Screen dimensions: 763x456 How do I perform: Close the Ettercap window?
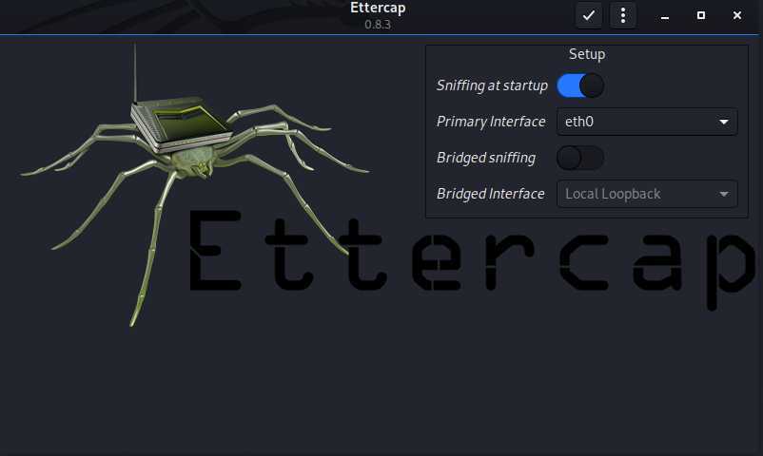click(x=737, y=15)
